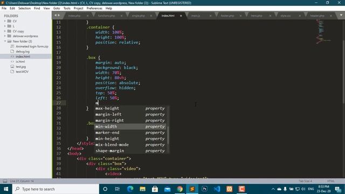
Task: Close the main.js tab
Action: point(210,16)
